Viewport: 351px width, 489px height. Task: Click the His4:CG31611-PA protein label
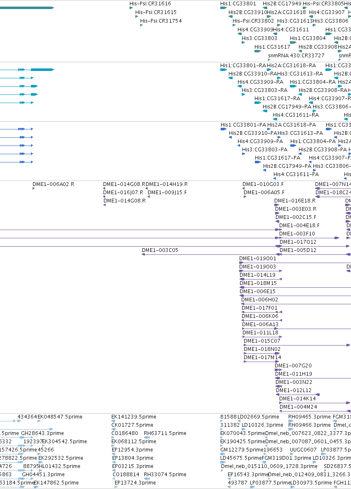tap(296, 174)
